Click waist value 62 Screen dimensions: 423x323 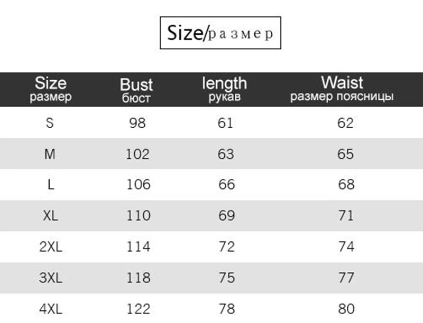(345, 123)
